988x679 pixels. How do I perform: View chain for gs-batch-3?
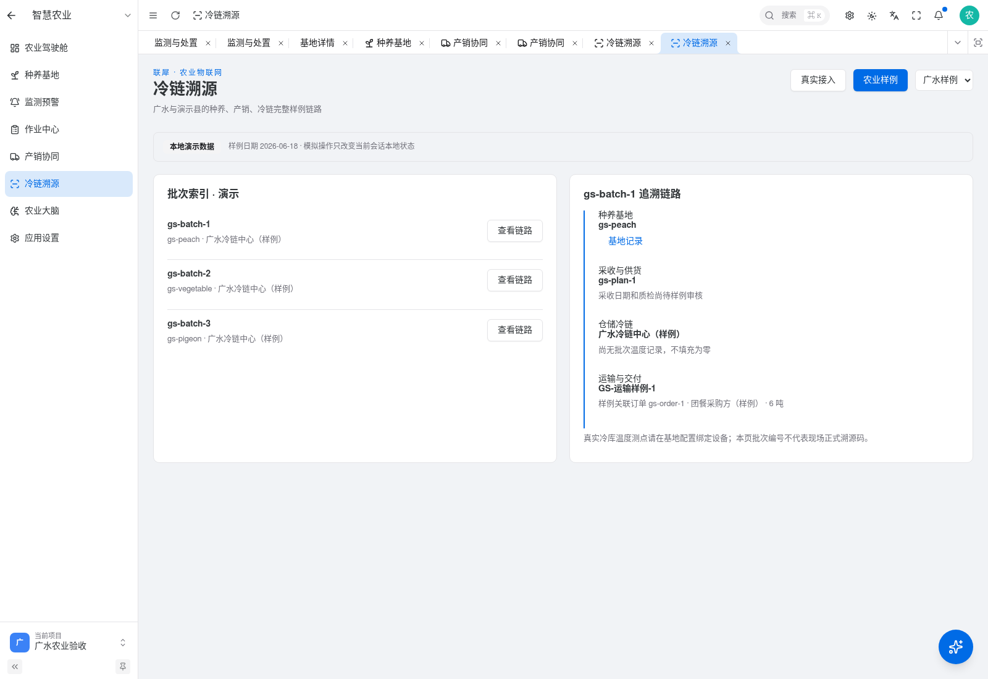514,330
